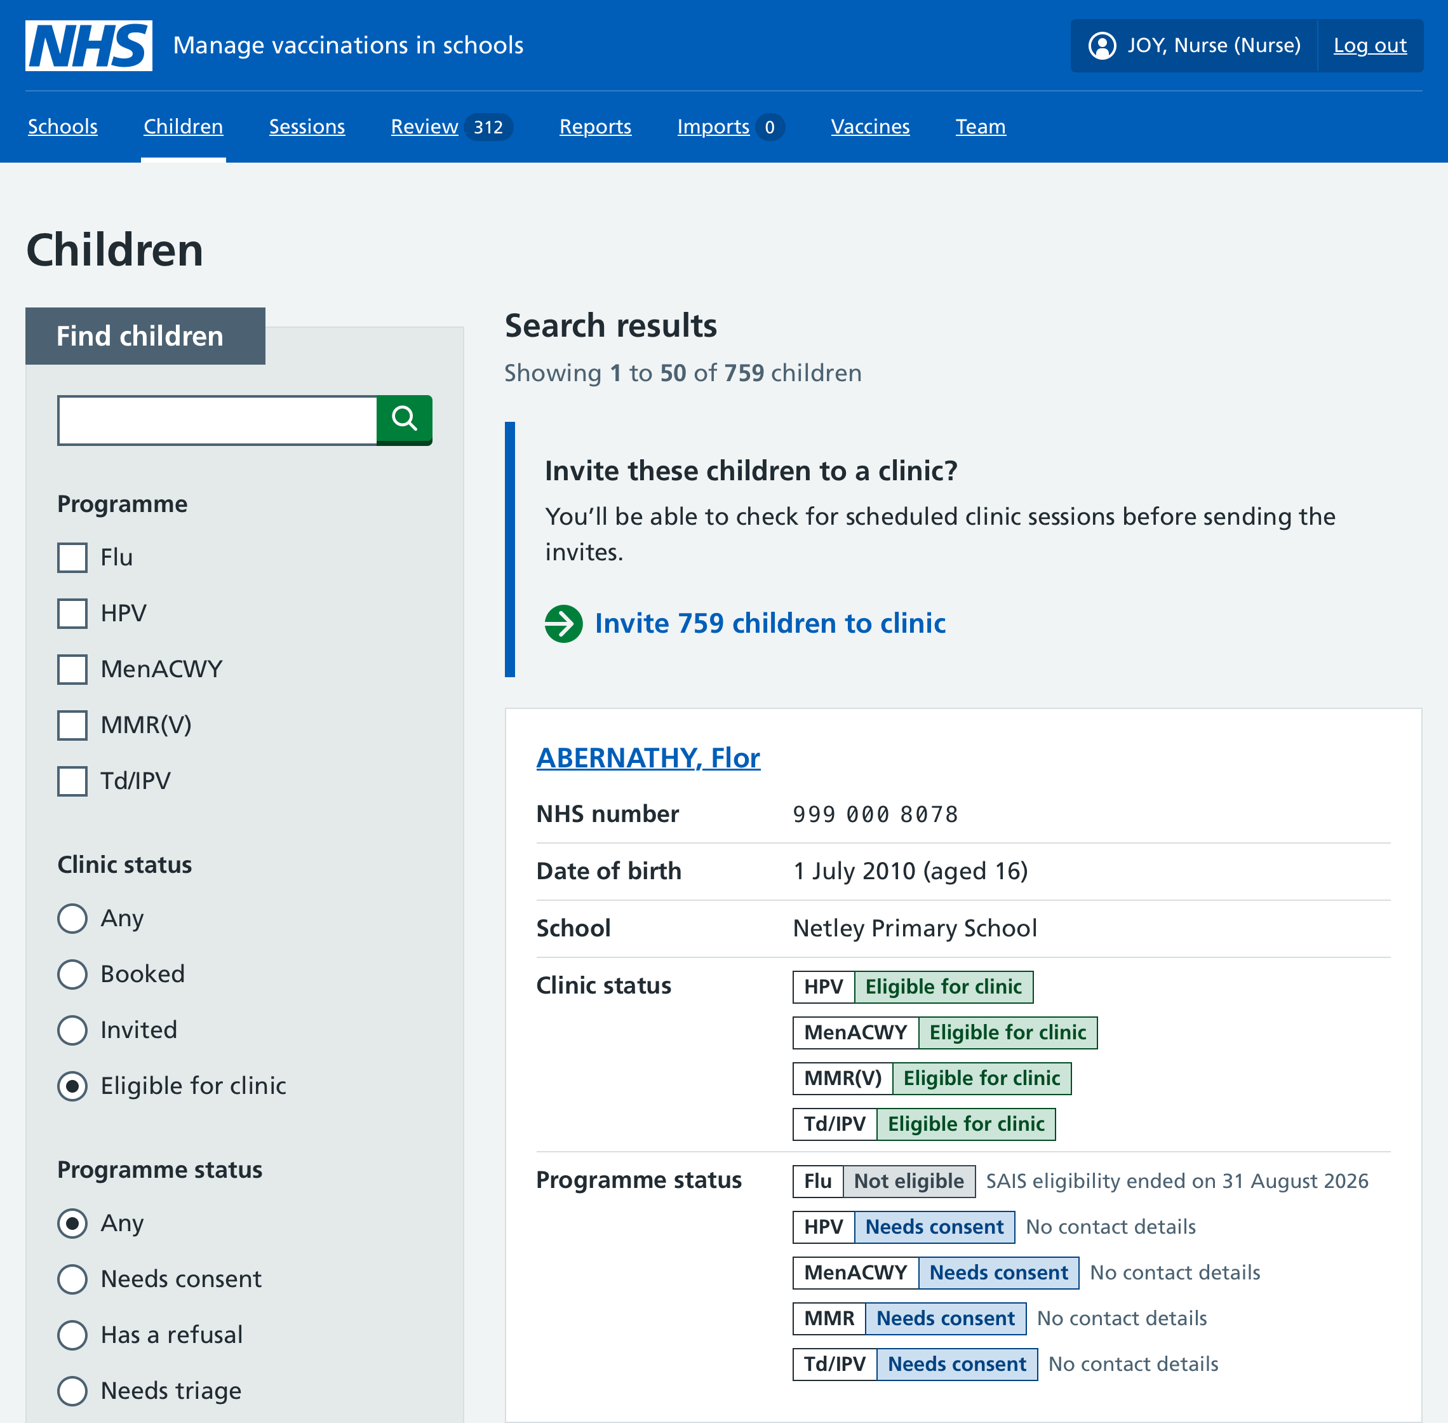Screen dimensions: 1448x1423
Task: Tick the MenACWY programme checkbox
Action: 72,670
